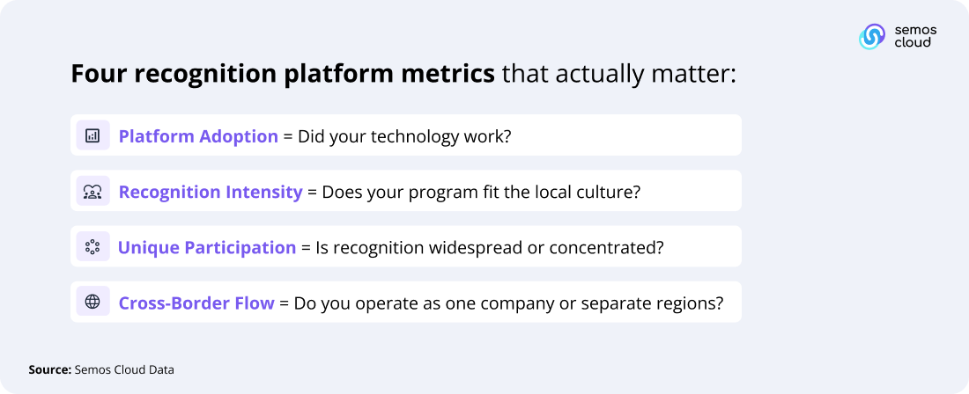Click the dots cluster icon beside Unique Participation
The width and height of the screenshot is (969, 394).
92,247
